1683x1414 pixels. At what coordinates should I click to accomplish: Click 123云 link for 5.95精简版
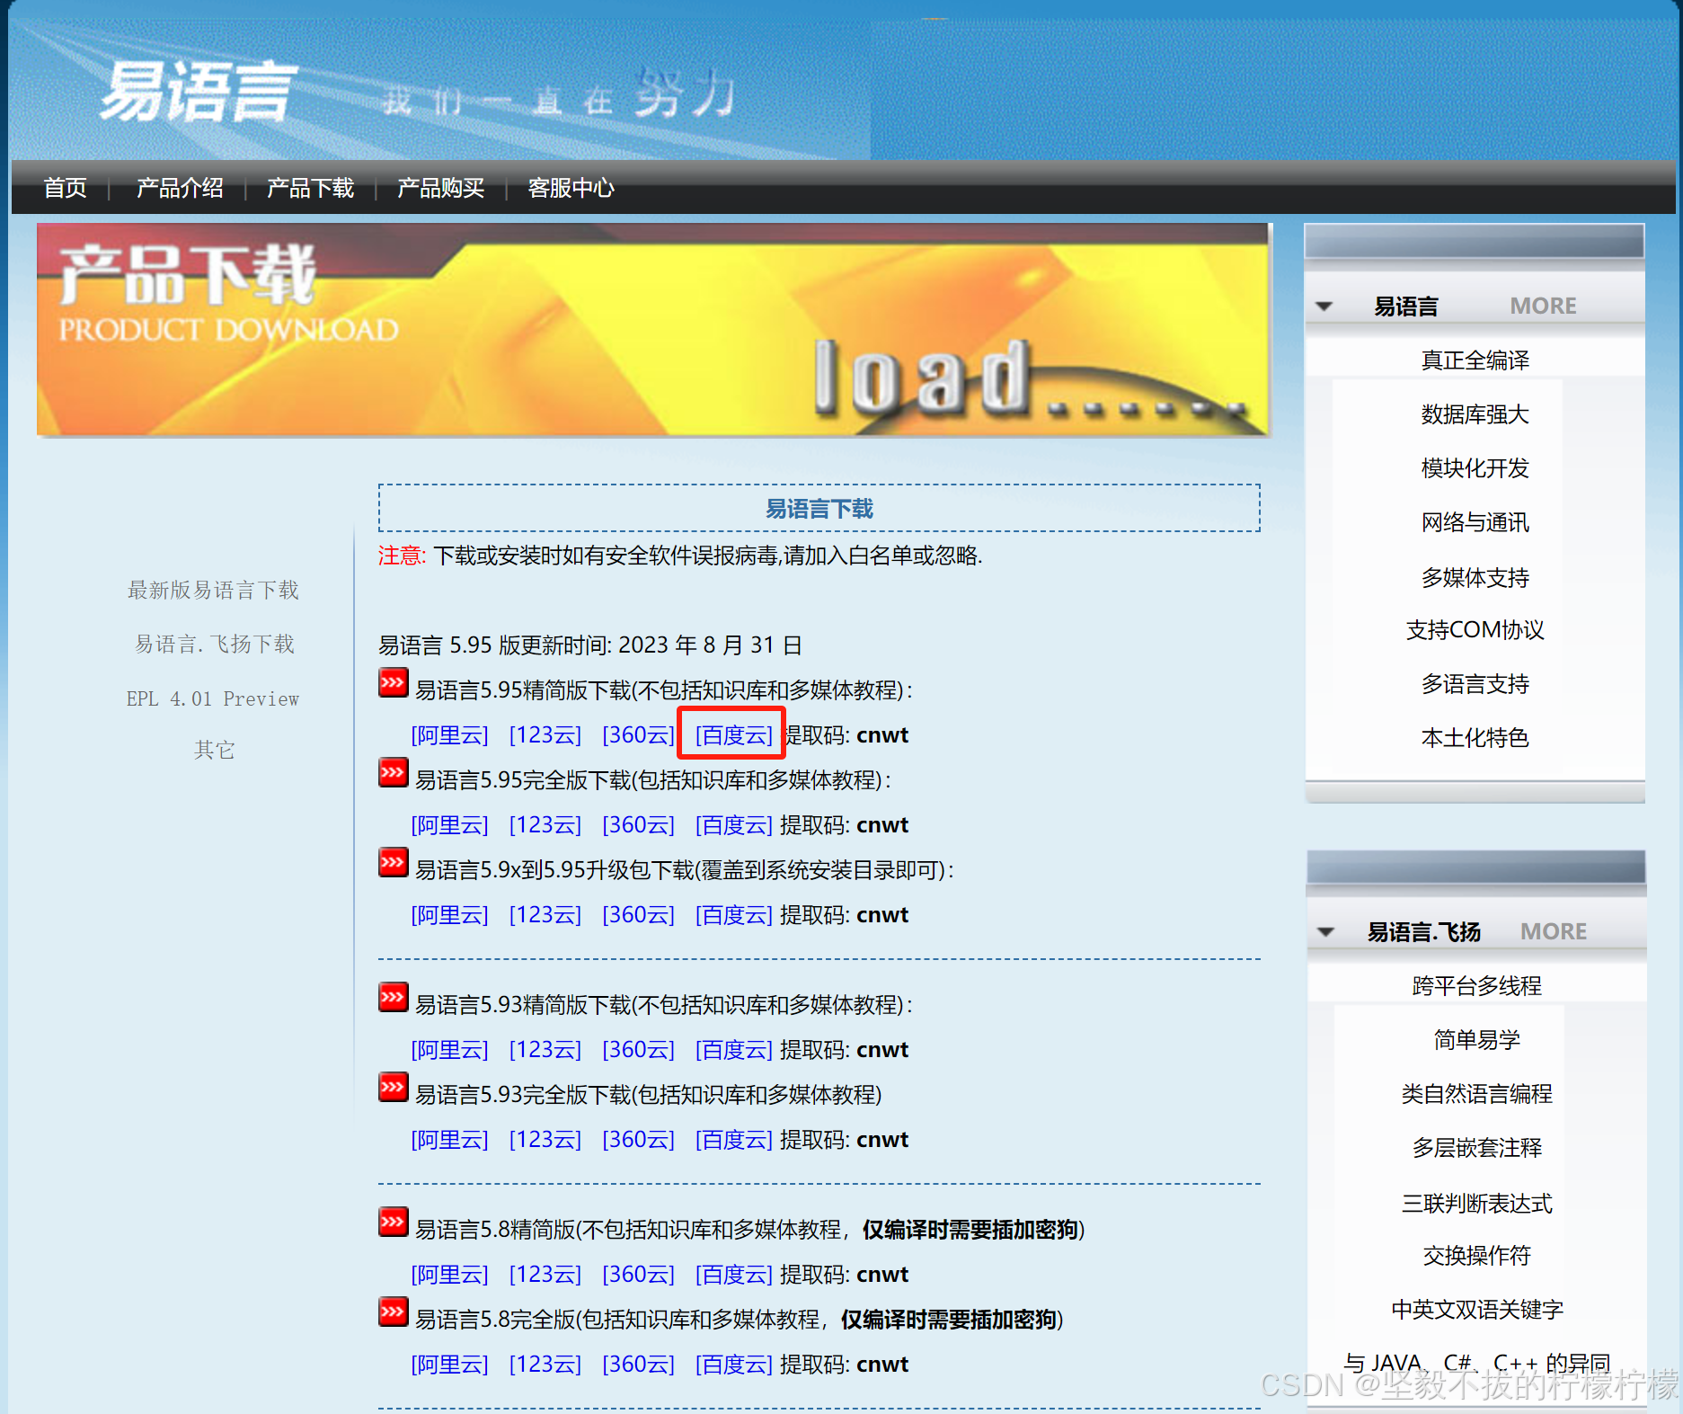coord(545,735)
